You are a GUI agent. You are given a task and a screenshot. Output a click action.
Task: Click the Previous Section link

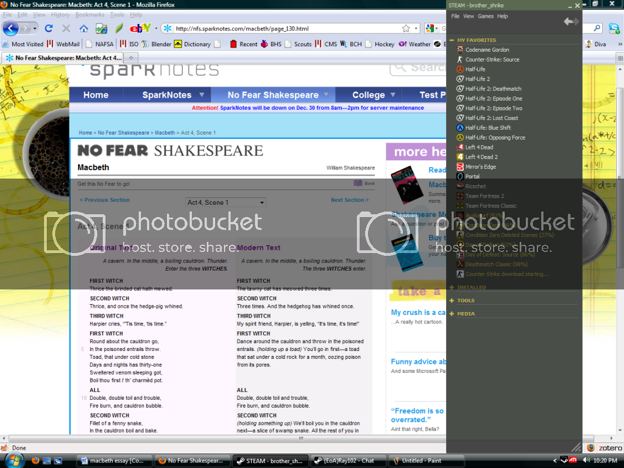click(105, 200)
